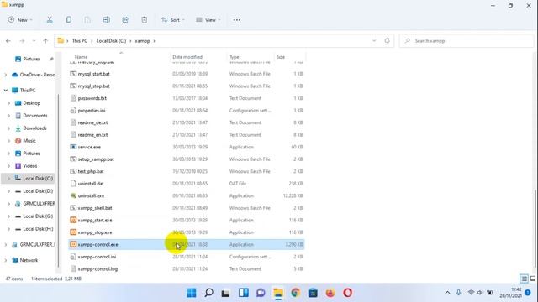Go back with the left arrow

tap(8, 41)
